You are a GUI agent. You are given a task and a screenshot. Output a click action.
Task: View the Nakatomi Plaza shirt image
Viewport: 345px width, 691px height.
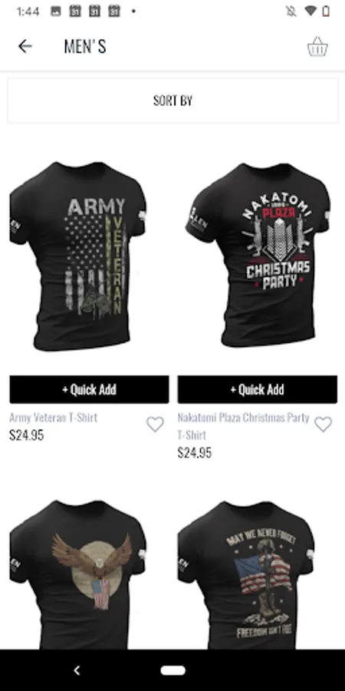tap(258, 255)
